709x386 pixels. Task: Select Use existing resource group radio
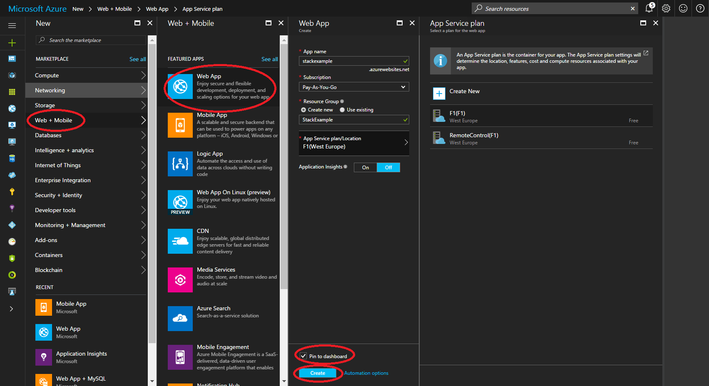click(x=342, y=110)
